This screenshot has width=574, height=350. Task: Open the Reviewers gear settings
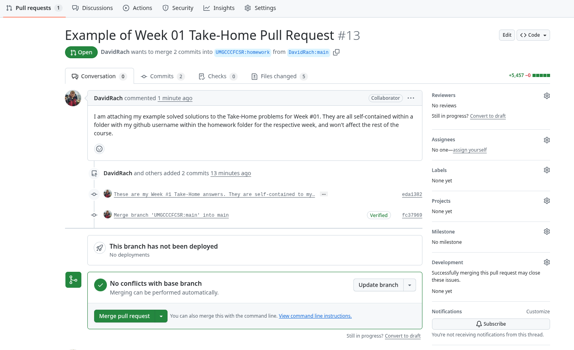point(546,96)
